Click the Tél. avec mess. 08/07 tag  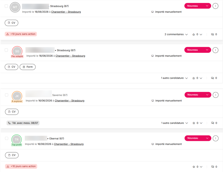coord(23,123)
